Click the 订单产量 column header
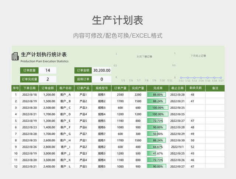Screen dimensions: 236x179 pyautogui.click(x=120, y=88)
